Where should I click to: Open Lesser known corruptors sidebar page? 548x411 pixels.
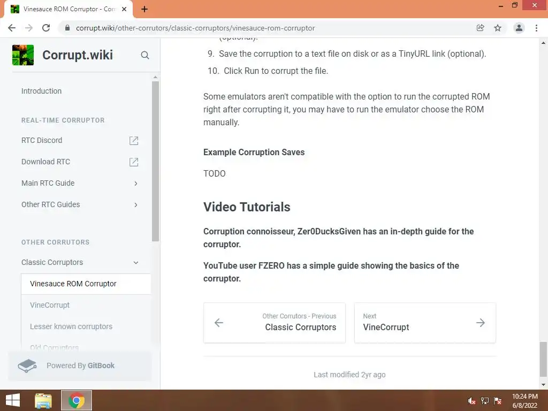pos(71,326)
